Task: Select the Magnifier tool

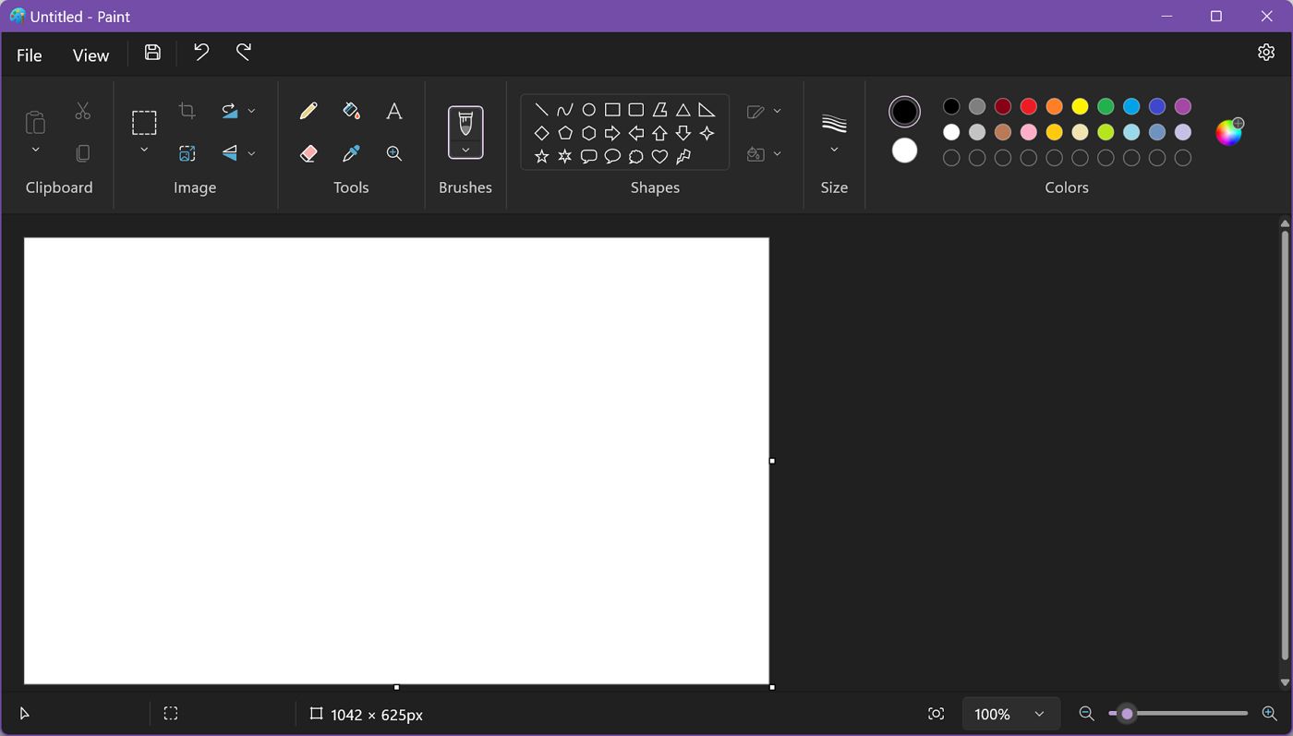Action: [x=394, y=153]
